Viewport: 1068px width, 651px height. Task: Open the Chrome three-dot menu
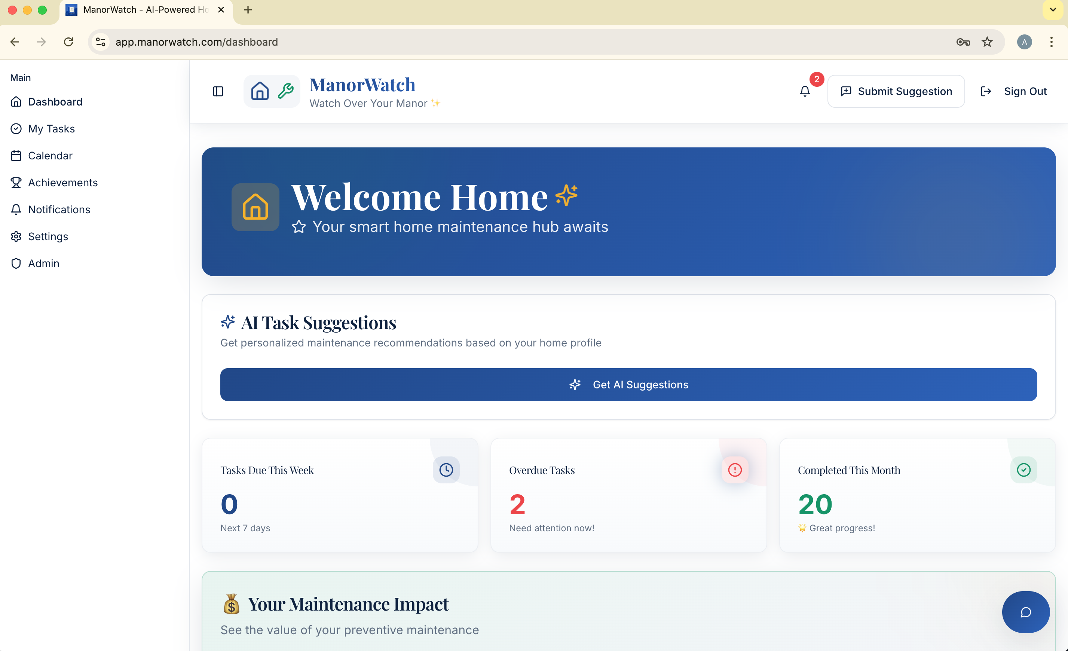point(1051,42)
